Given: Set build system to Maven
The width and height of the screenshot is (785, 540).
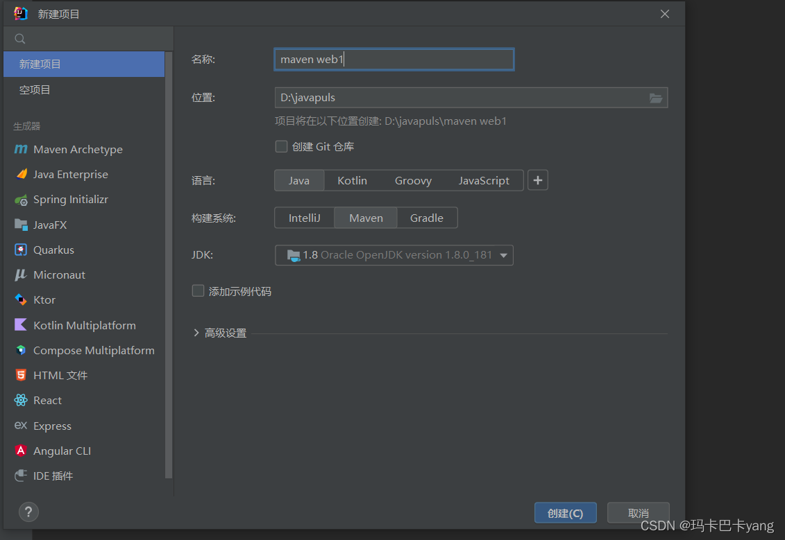Looking at the screenshot, I should click(x=366, y=218).
